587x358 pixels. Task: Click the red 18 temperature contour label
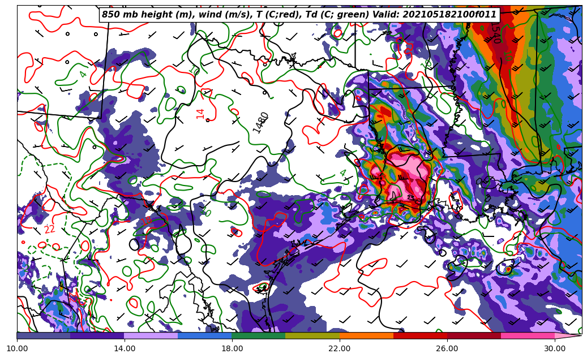coord(147,221)
